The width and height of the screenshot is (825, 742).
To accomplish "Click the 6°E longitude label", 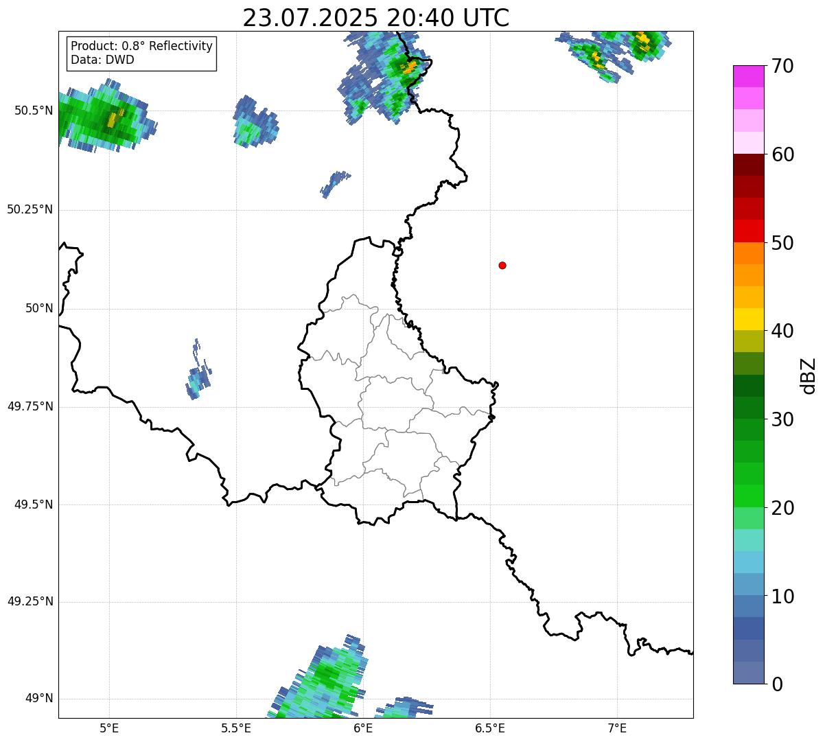I will [x=363, y=728].
